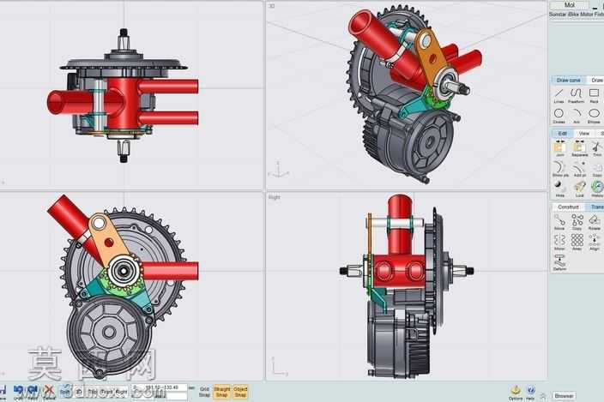Switch to the Construct tab
This screenshot has height=402, width=604.
pos(568,207)
